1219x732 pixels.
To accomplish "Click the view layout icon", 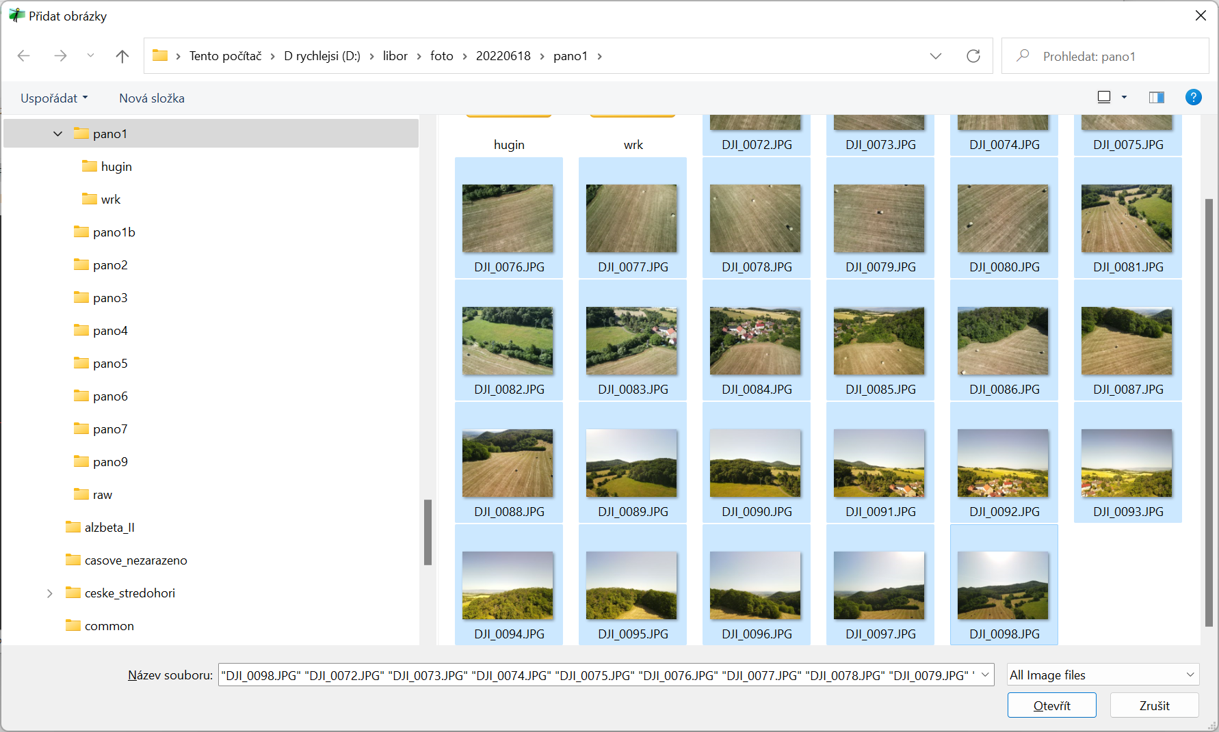I will pos(1104,98).
